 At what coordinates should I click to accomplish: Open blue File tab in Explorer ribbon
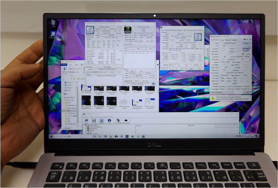[64, 65]
